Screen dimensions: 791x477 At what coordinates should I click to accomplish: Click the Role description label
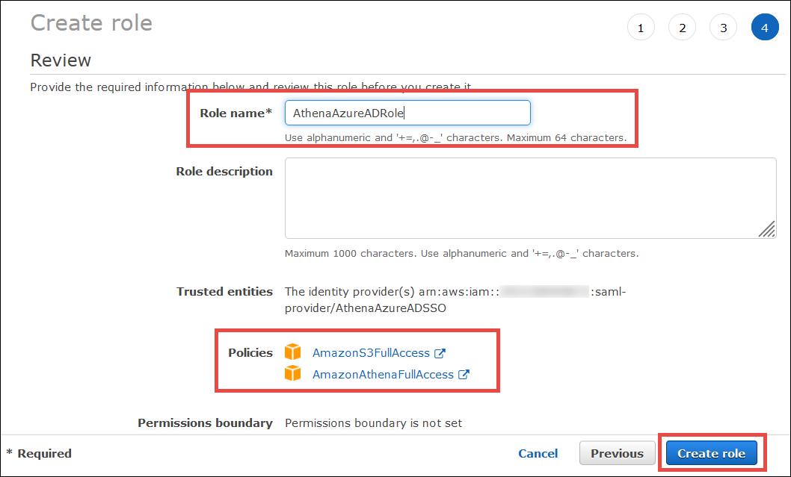[224, 171]
